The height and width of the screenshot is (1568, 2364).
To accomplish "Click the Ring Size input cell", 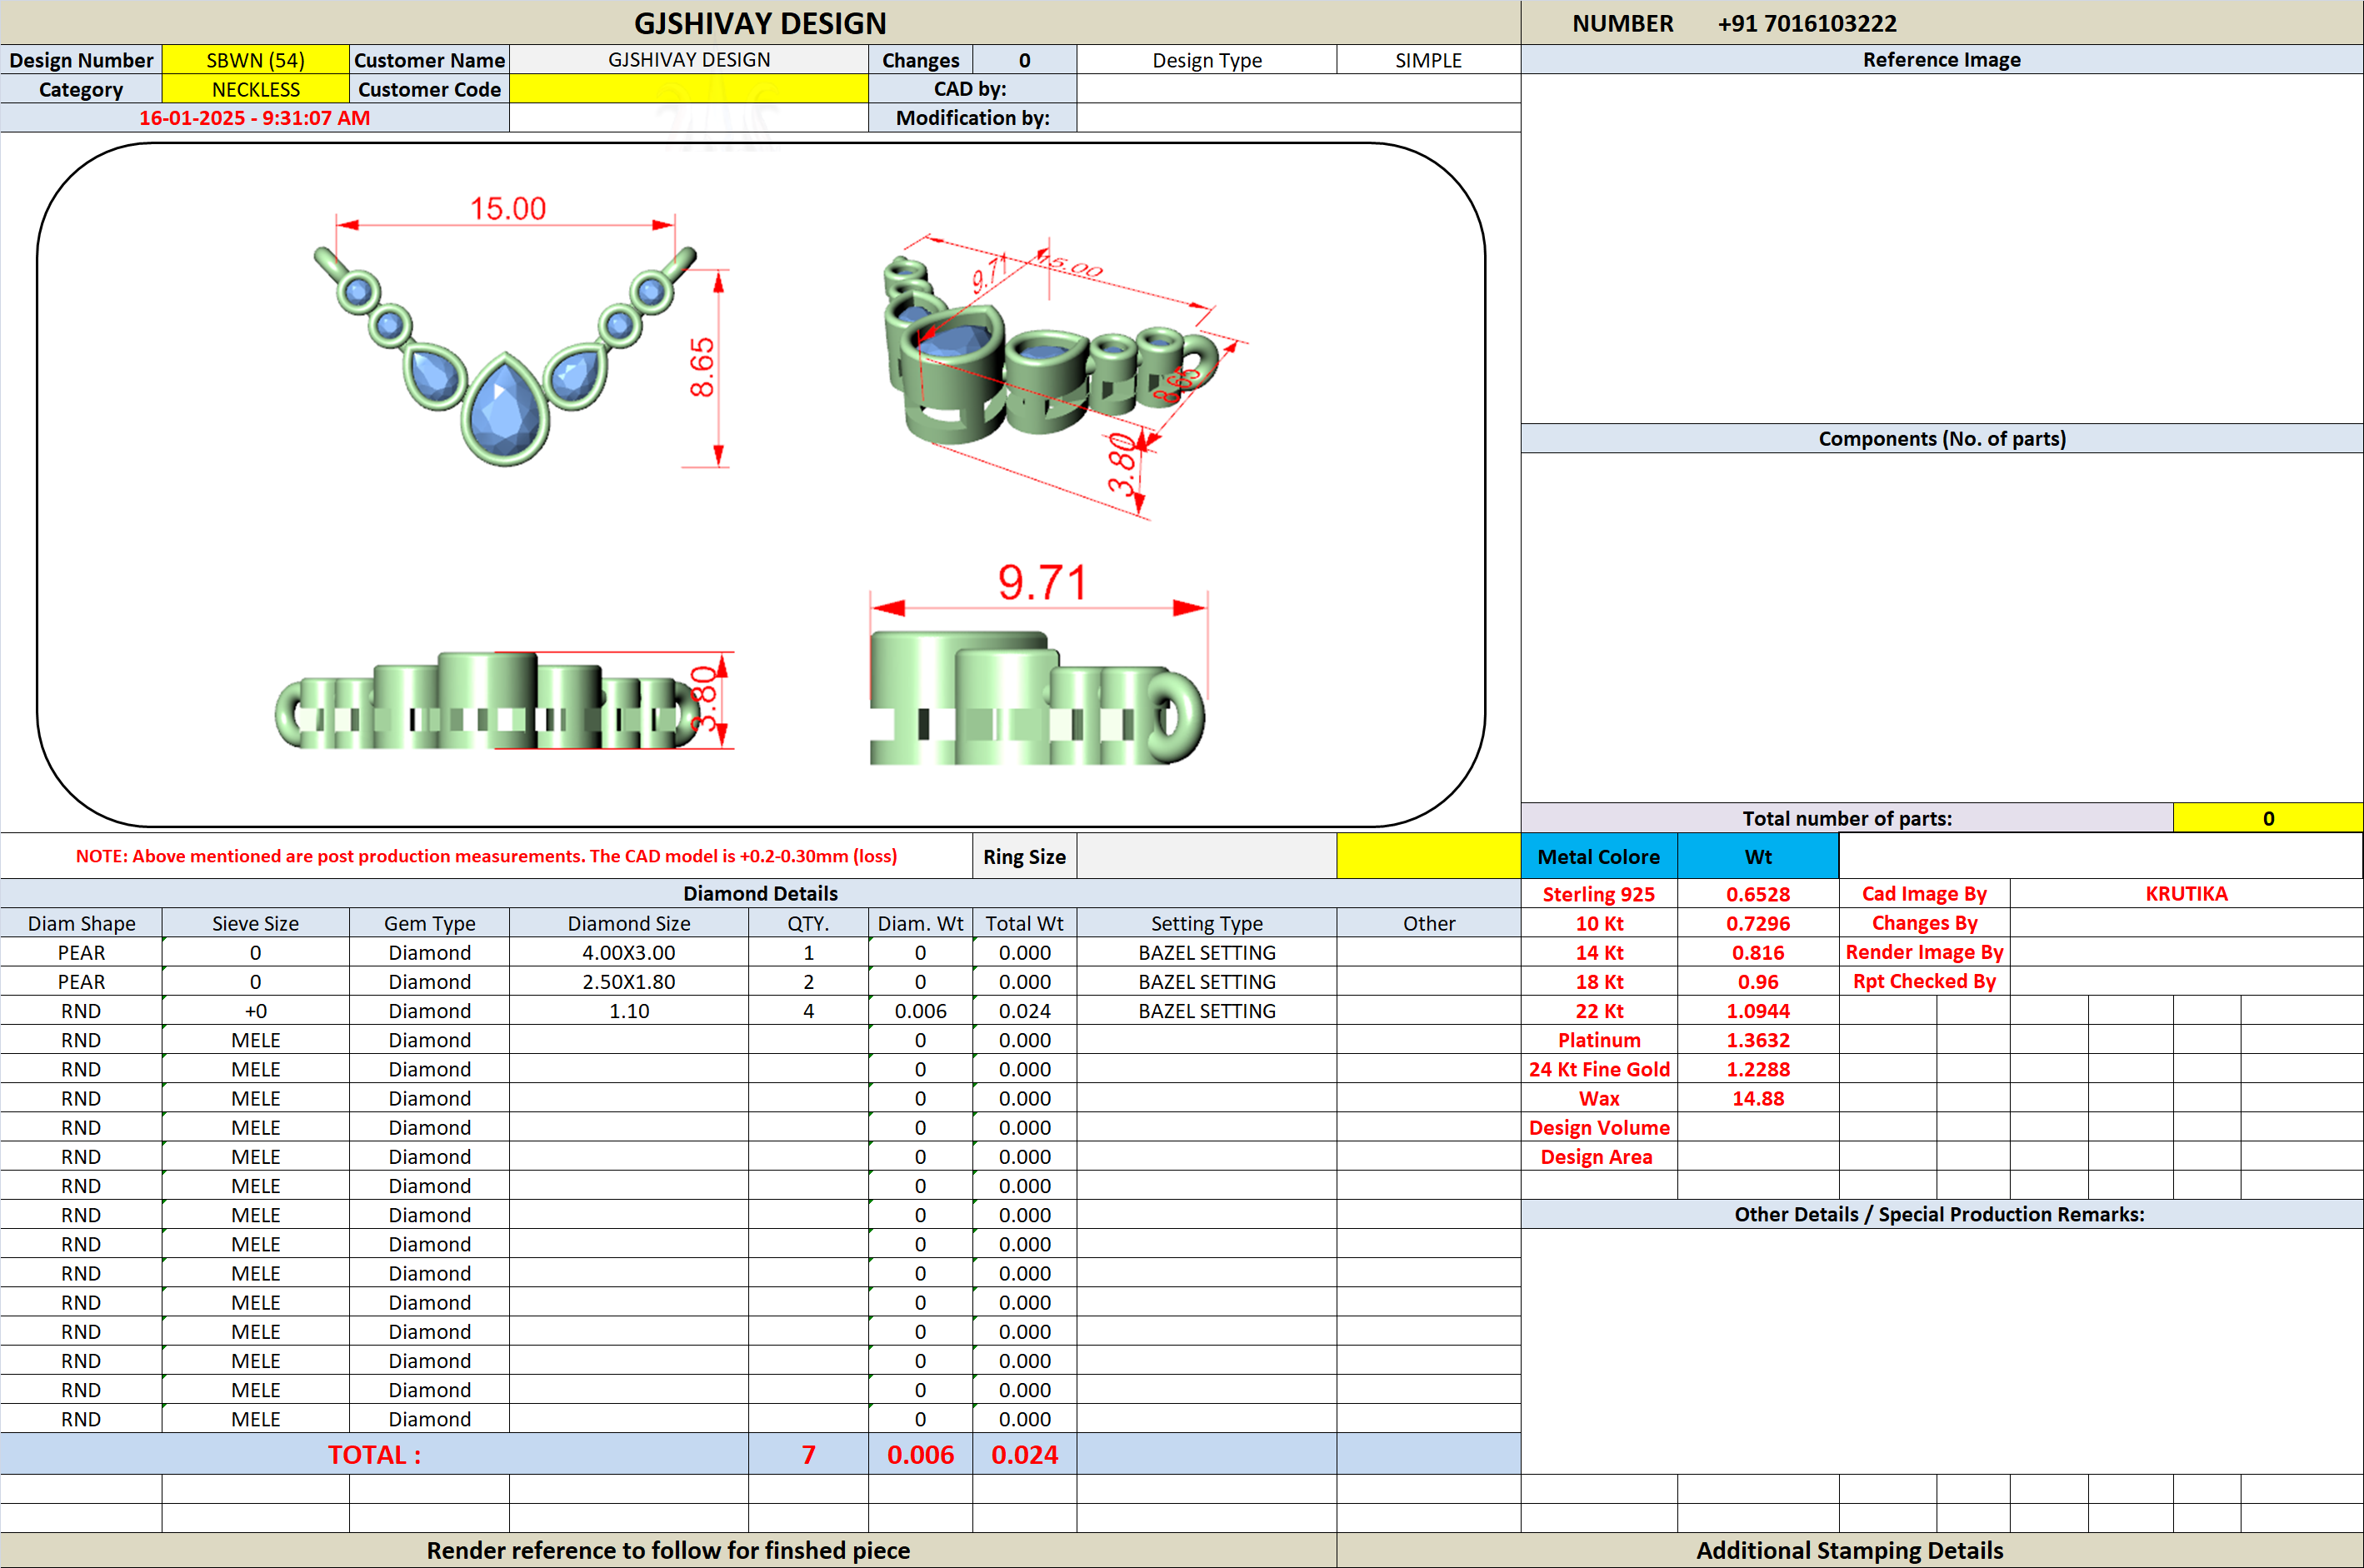I will pos(1206,857).
